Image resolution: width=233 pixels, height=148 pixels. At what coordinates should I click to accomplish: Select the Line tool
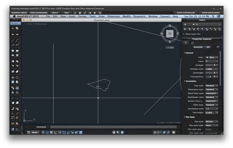click(x=13, y=41)
